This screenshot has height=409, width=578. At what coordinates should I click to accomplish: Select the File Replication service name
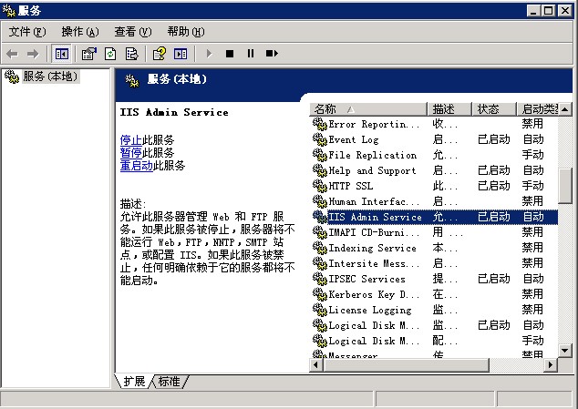(x=372, y=155)
